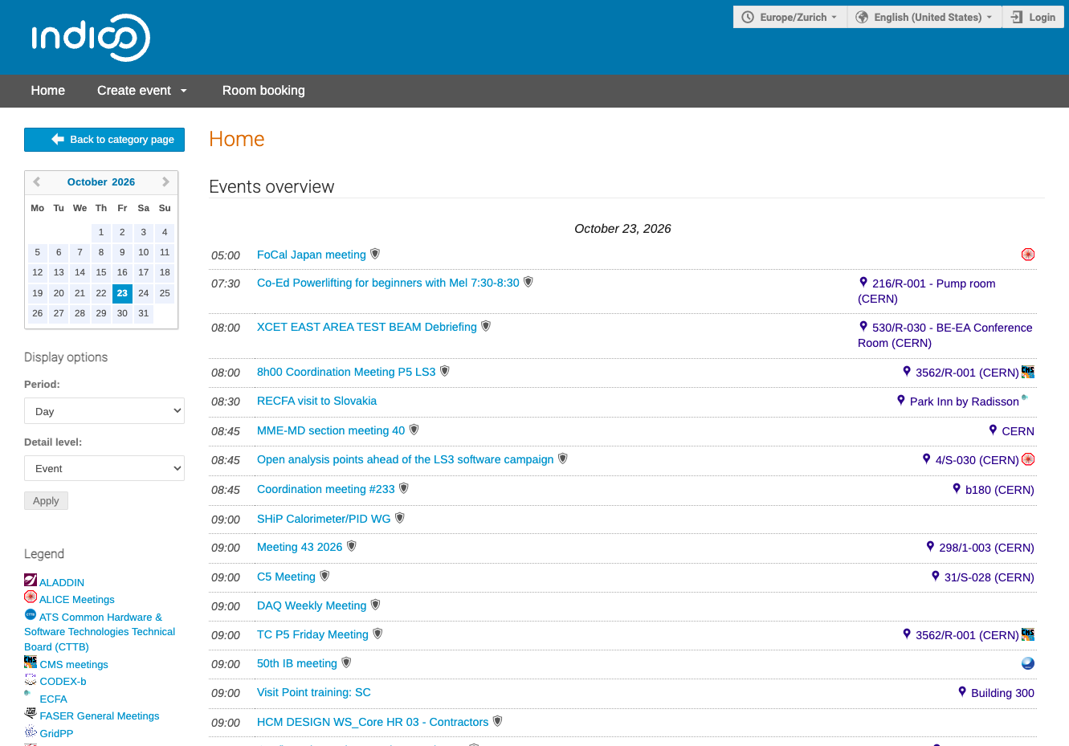Click ALADDIN legend icon
The image size is (1069, 746).
(x=31, y=580)
